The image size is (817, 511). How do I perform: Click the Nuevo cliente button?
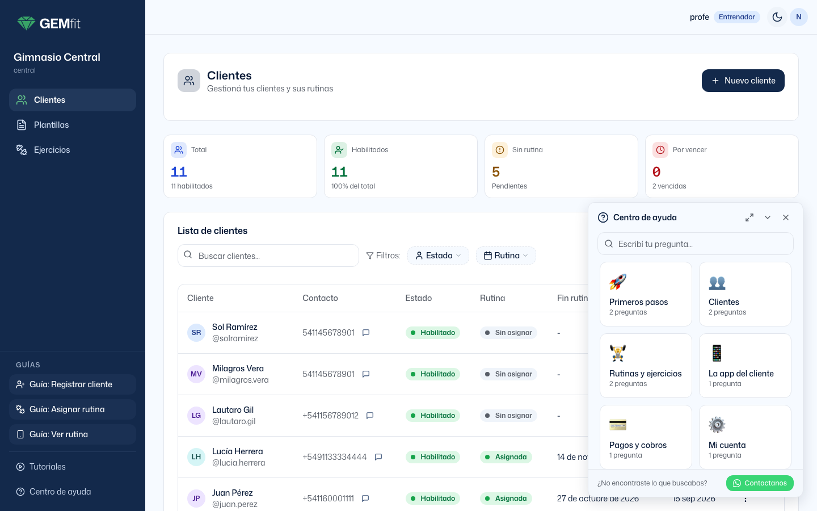(x=743, y=81)
